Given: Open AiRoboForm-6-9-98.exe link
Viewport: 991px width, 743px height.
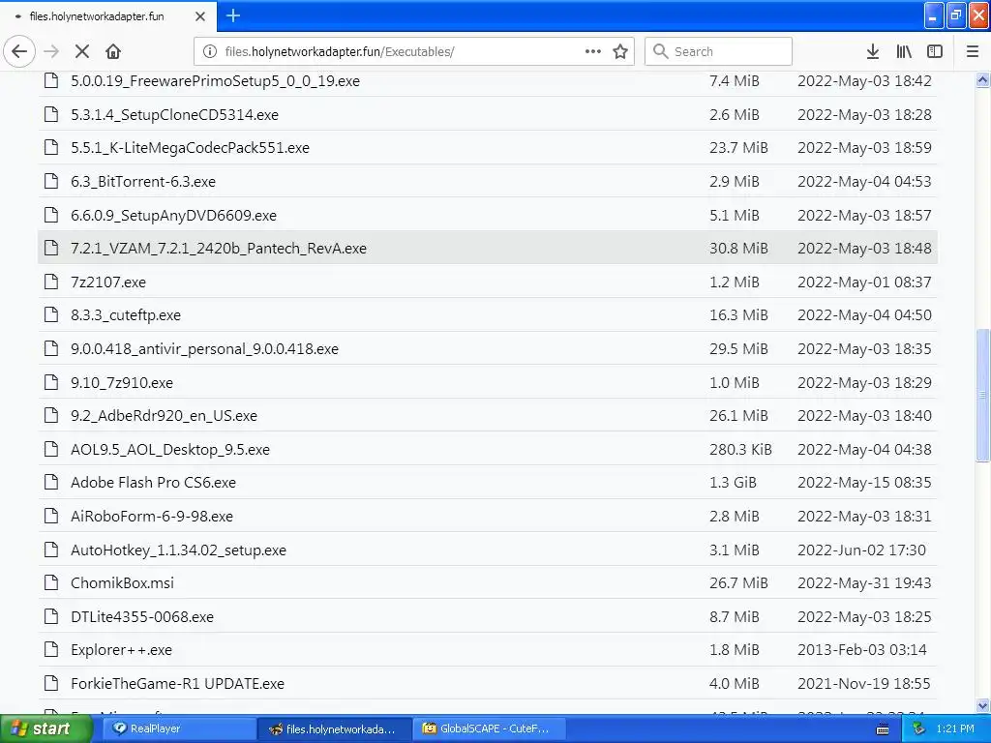Looking at the screenshot, I should click(152, 517).
